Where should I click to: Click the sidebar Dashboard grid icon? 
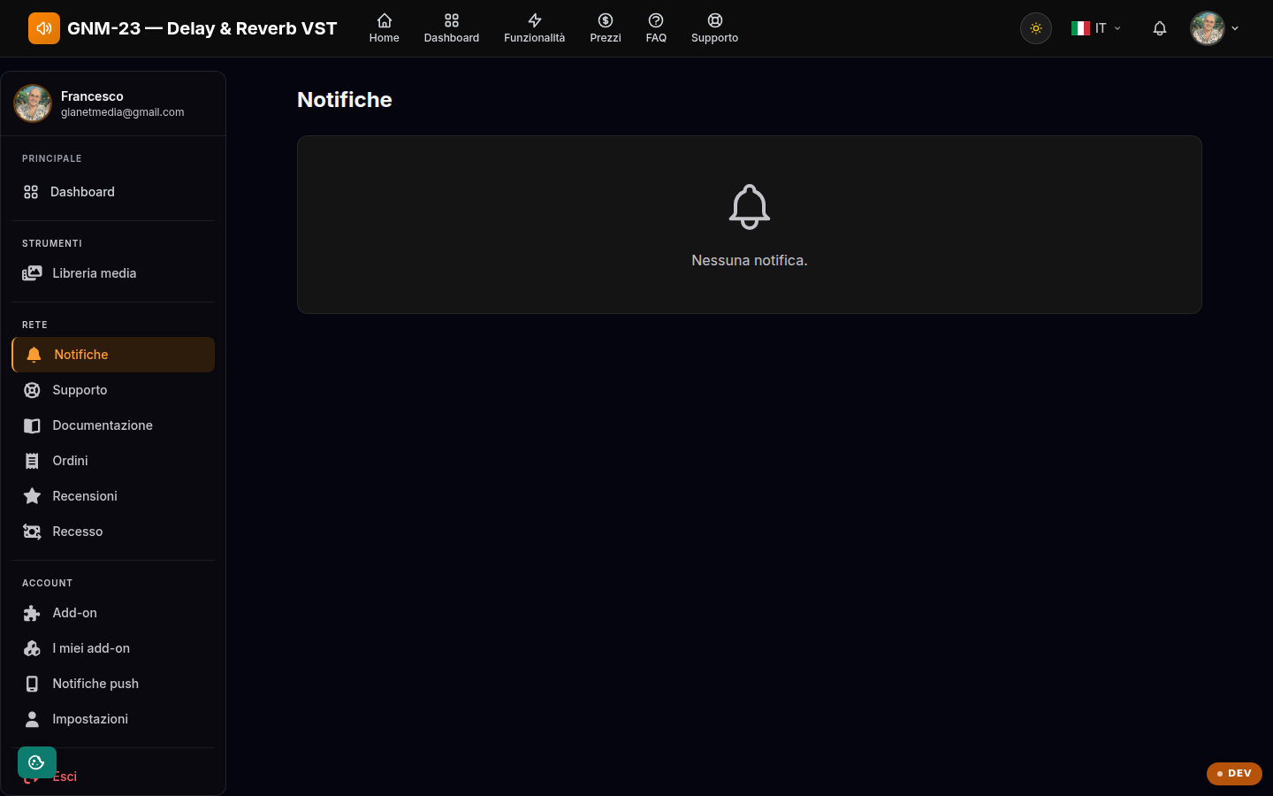(31, 192)
